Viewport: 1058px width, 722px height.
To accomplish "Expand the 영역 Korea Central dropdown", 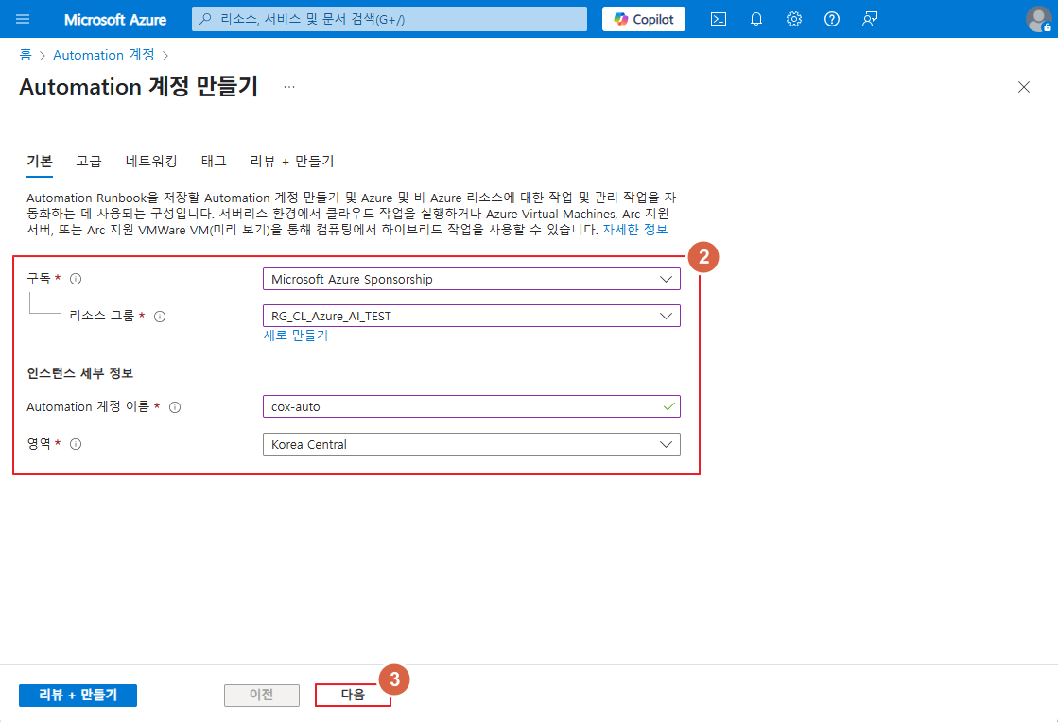I will [472, 444].
